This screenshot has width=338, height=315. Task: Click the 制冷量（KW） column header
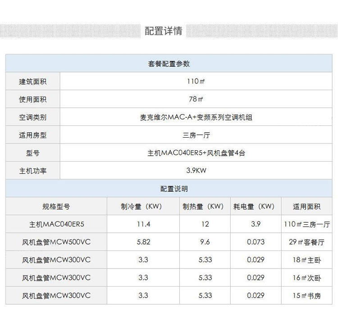(x=143, y=207)
